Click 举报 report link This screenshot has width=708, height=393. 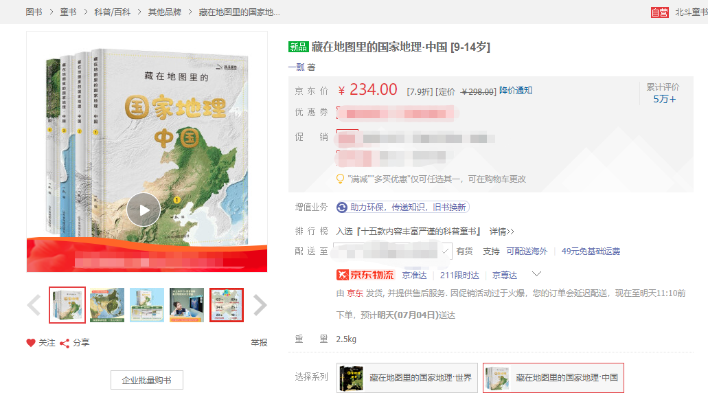pos(259,343)
